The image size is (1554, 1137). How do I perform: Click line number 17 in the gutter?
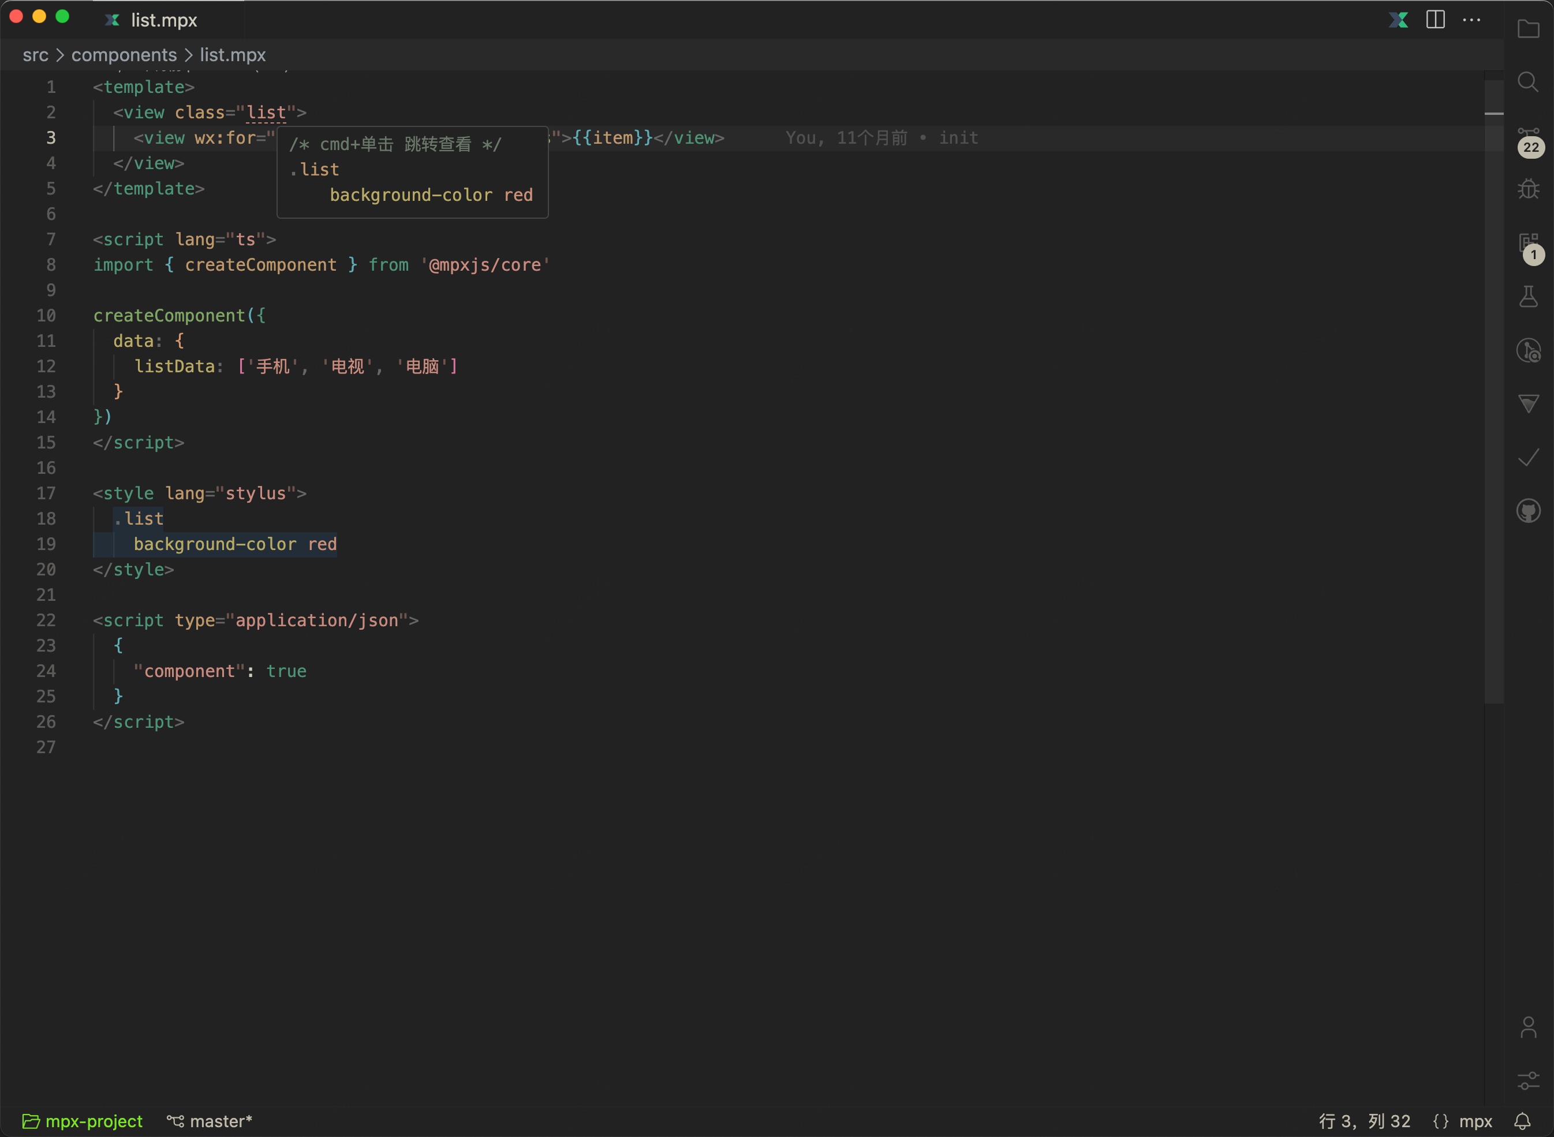click(46, 493)
